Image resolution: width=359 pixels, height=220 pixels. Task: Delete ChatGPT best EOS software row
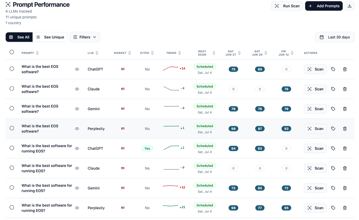[x=345, y=69]
